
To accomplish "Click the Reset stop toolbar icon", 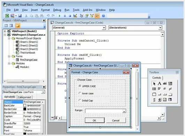I will point(70,16).
